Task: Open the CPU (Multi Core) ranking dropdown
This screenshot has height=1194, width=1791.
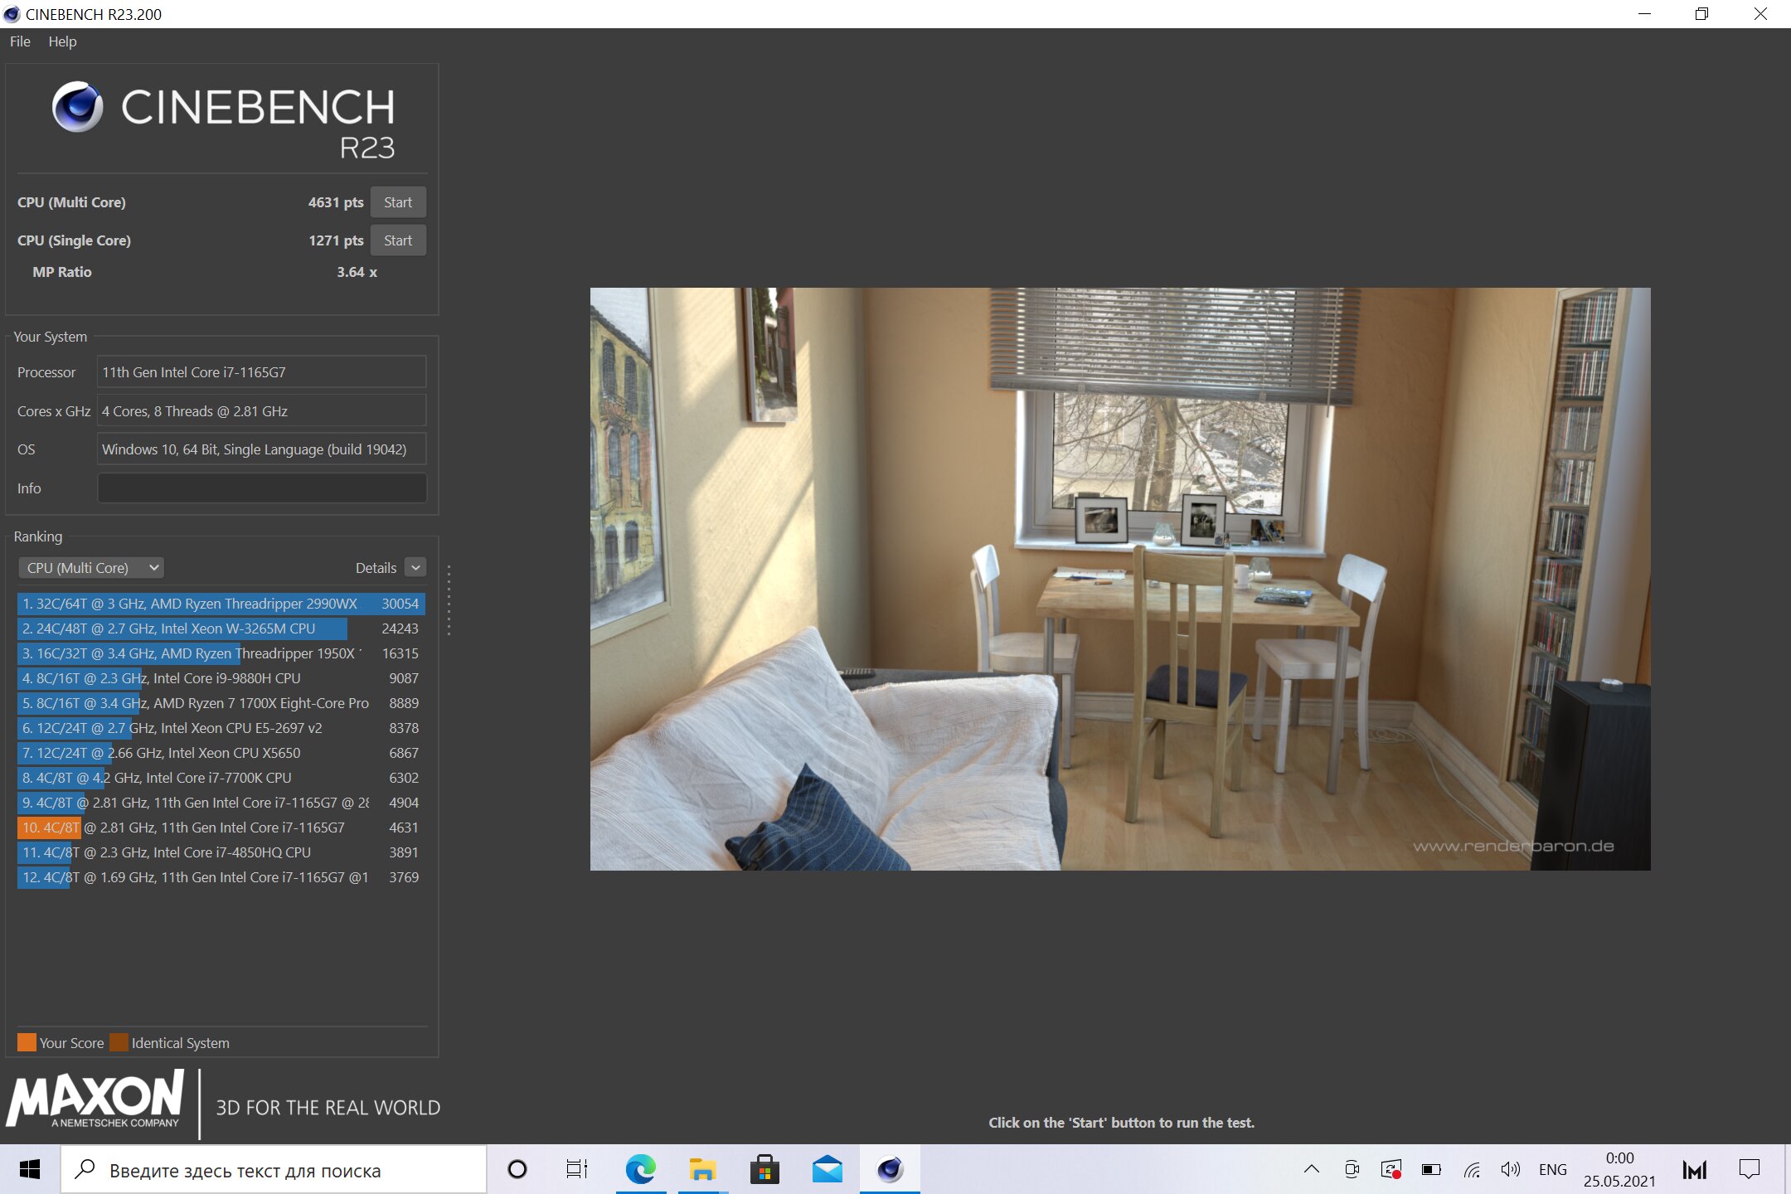Action: click(91, 568)
